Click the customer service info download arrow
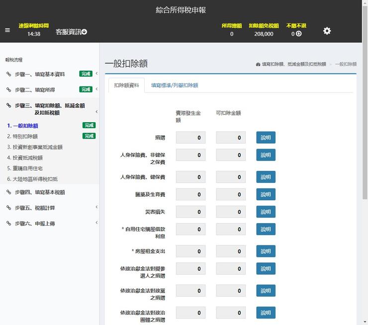The height and width of the screenshot is (325, 368). [84, 32]
